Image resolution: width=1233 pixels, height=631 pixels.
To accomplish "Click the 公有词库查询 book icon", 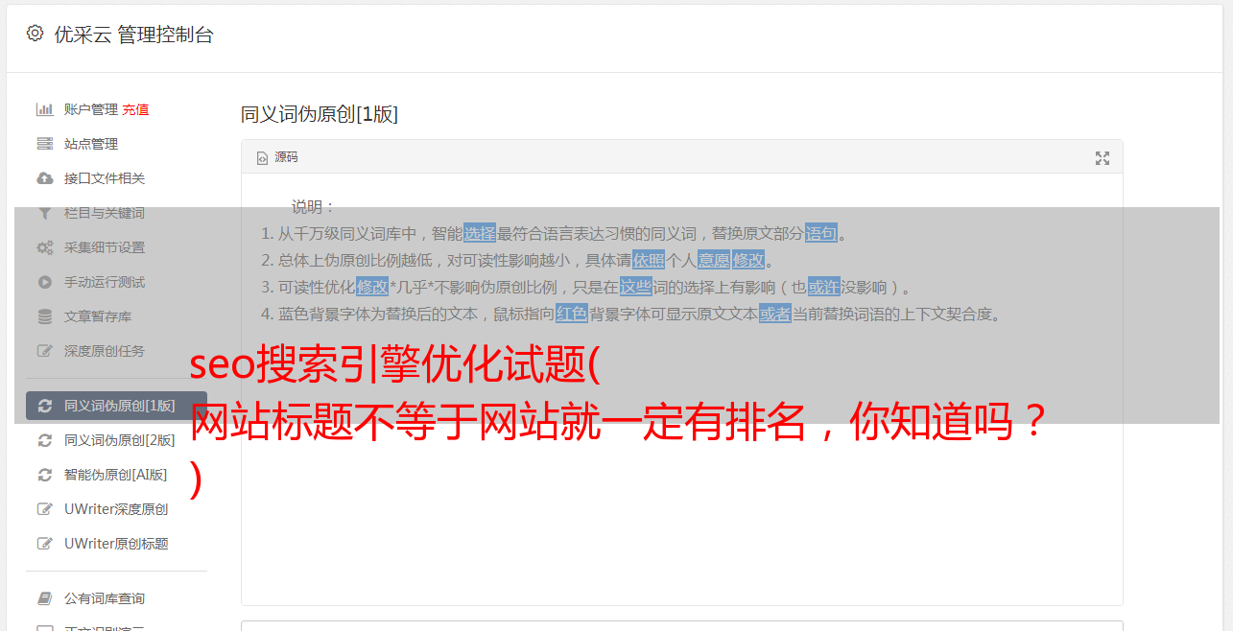I will pyautogui.click(x=44, y=598).
